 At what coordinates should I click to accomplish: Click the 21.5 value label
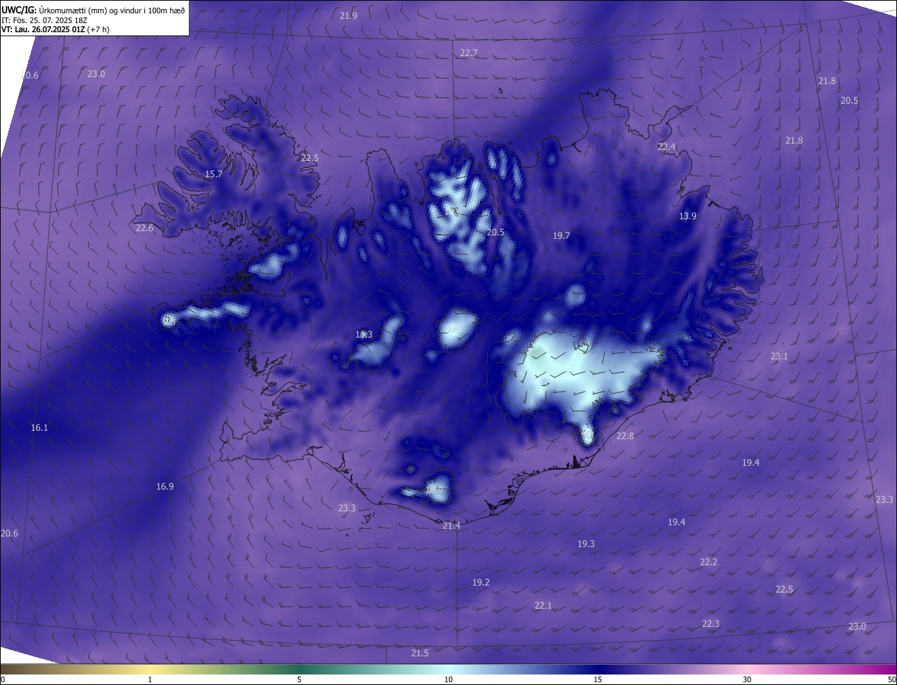(x=420, y=653)
